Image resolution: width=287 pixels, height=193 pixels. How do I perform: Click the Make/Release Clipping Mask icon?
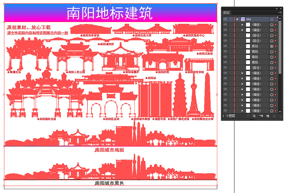click(x=254, y=116)
